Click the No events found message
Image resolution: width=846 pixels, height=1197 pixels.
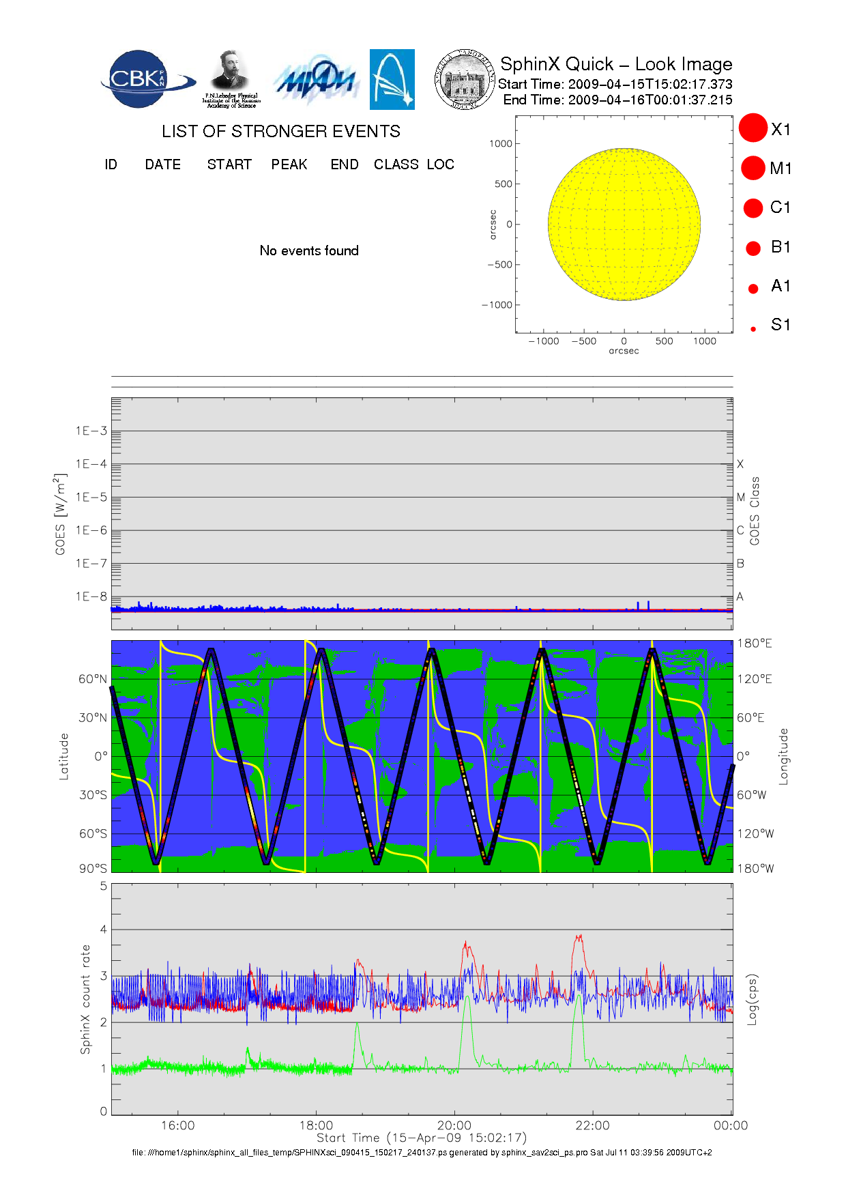(x=309, y=250)
